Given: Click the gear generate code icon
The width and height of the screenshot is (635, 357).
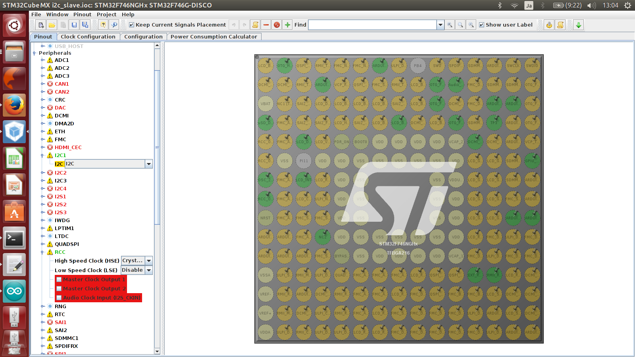Looking at the screenshot, I should point(549,25).
